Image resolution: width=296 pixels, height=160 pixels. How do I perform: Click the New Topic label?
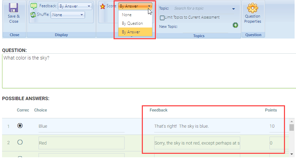tap(168, 26)
